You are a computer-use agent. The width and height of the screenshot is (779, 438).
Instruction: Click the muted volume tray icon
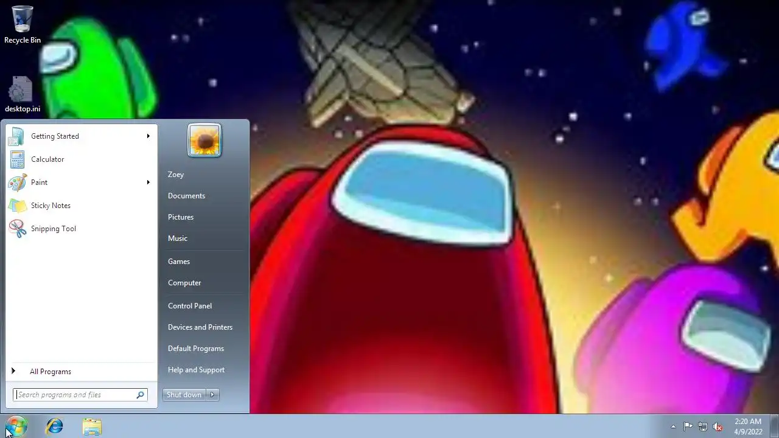[x=718, y=426]
